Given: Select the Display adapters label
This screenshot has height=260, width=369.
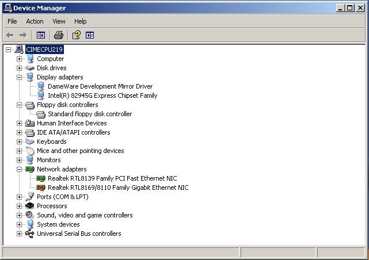Looking at the screenshot, I should coord(60,77).
